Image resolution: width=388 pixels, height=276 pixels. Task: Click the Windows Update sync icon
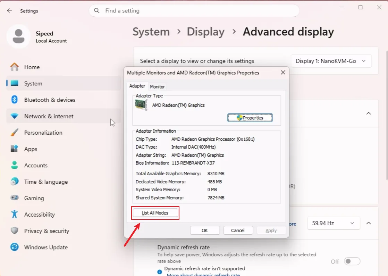coord(14,247)
